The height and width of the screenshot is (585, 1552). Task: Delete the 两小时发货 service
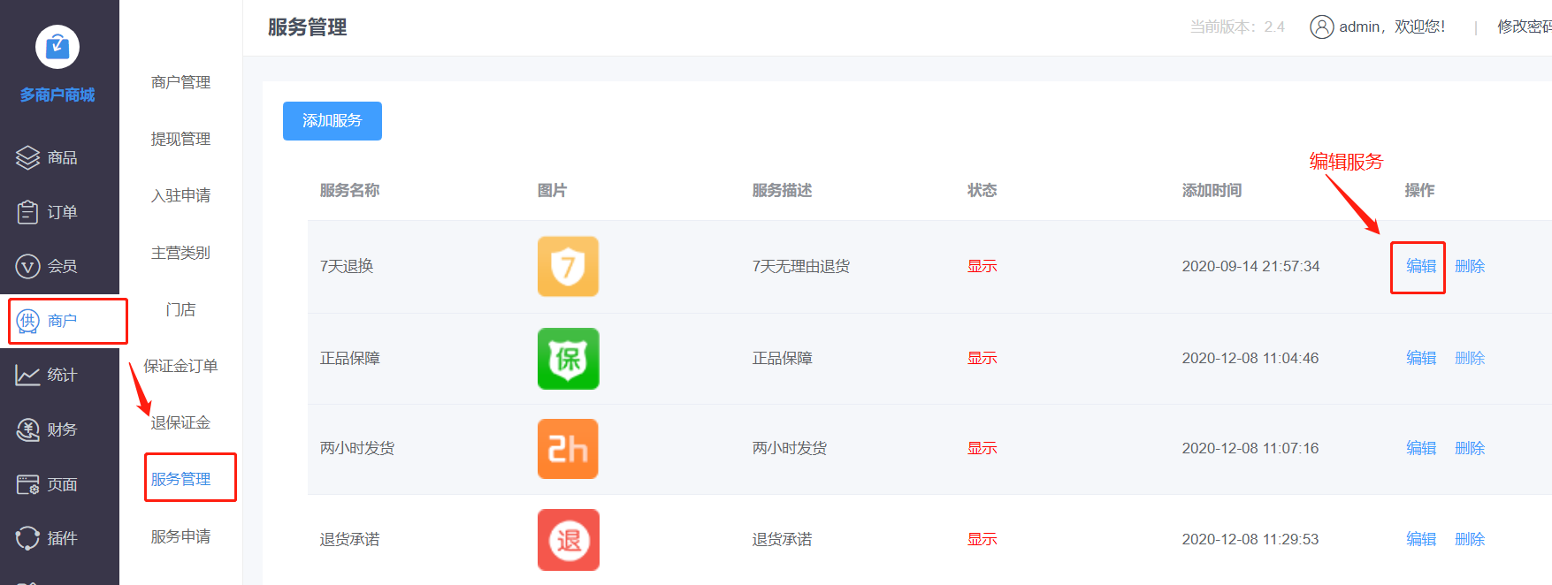(x=1470, y=448)
